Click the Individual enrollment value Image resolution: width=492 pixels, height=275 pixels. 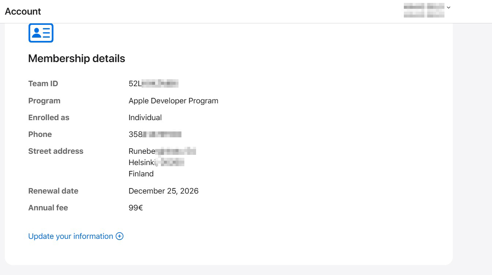click(x=145, y=118)
